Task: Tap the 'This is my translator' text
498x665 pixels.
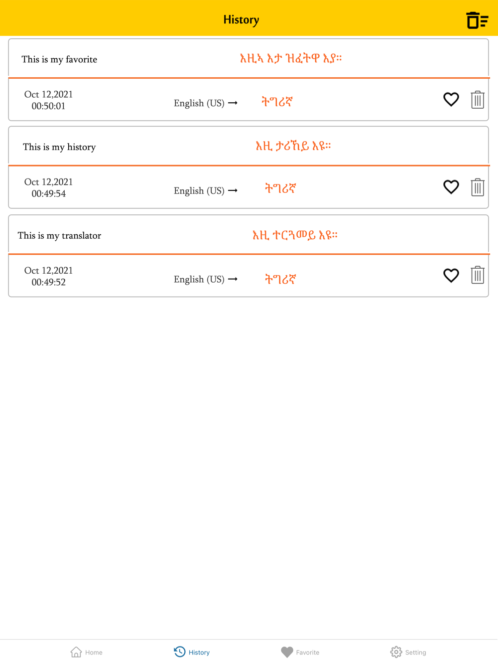Action: pos(59,235)
